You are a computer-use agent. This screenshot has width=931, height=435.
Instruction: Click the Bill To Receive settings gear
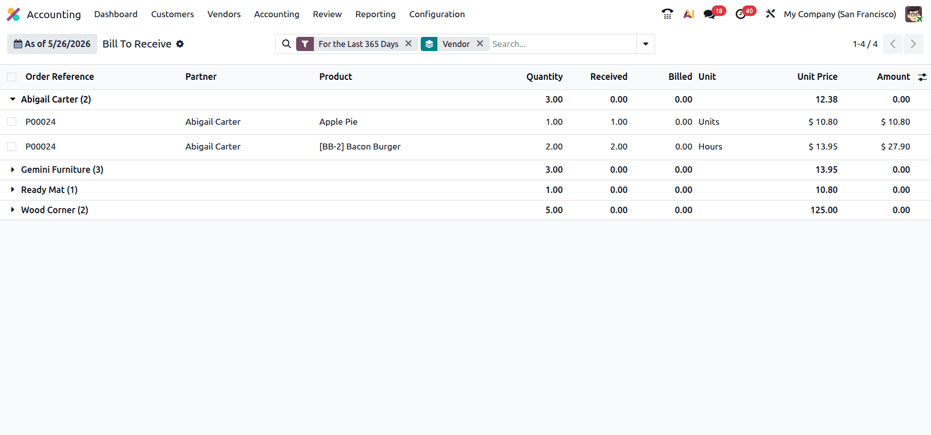point(180,44)
